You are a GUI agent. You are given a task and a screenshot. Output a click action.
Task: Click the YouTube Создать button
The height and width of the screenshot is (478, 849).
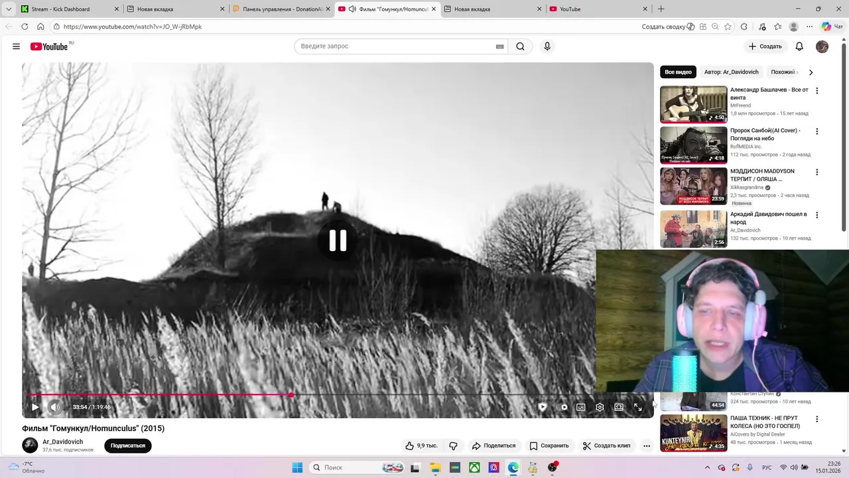point(765,46)
